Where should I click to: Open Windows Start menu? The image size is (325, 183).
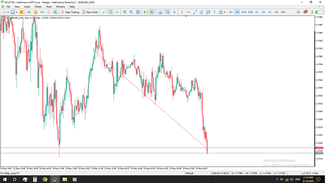click(5, 179)
